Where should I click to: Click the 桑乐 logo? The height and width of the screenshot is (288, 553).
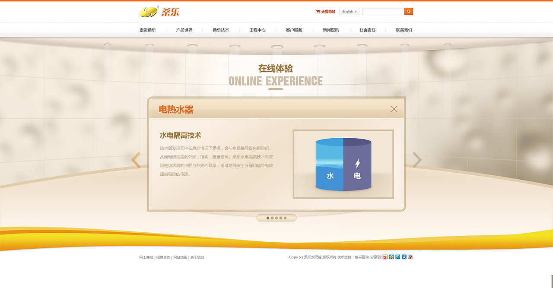(x=159, y=12)
